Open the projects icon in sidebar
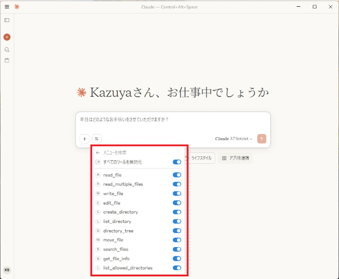Image resolution: width=339 pixels, height=279 pixels. pos(7,61)
